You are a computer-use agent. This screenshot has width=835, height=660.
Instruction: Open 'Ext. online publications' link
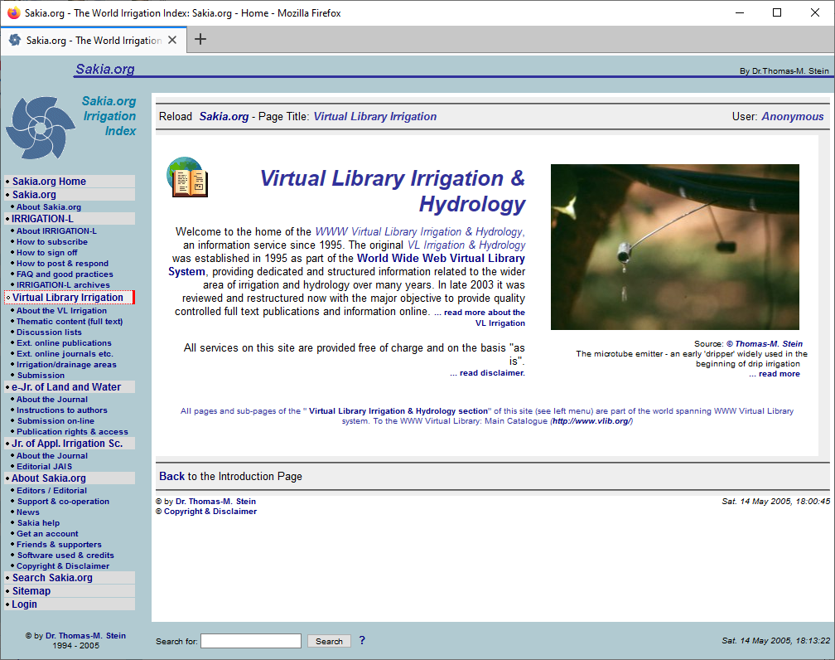(64, 342)
